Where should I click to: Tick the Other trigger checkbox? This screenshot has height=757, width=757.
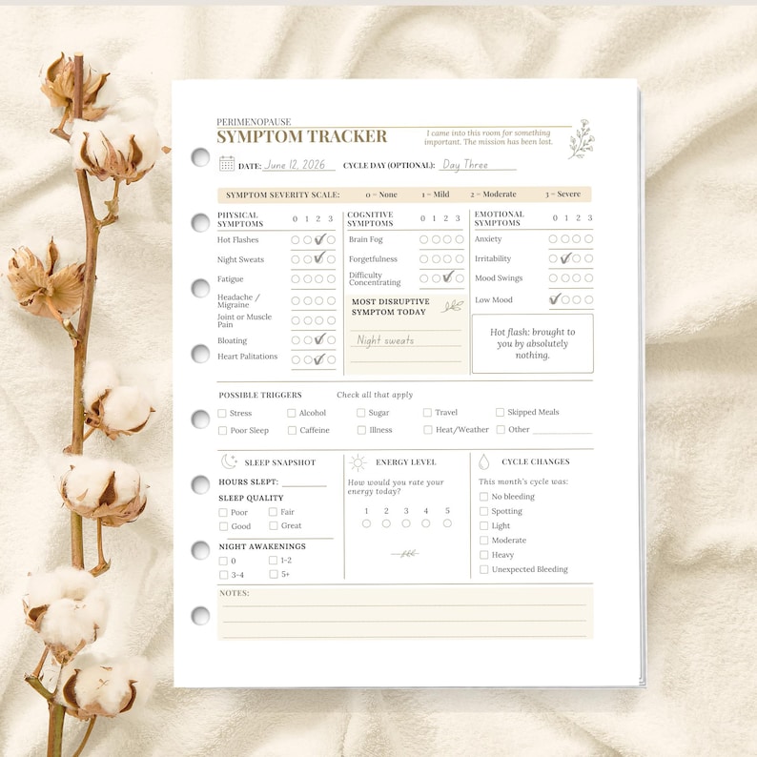tap(501, 429)
